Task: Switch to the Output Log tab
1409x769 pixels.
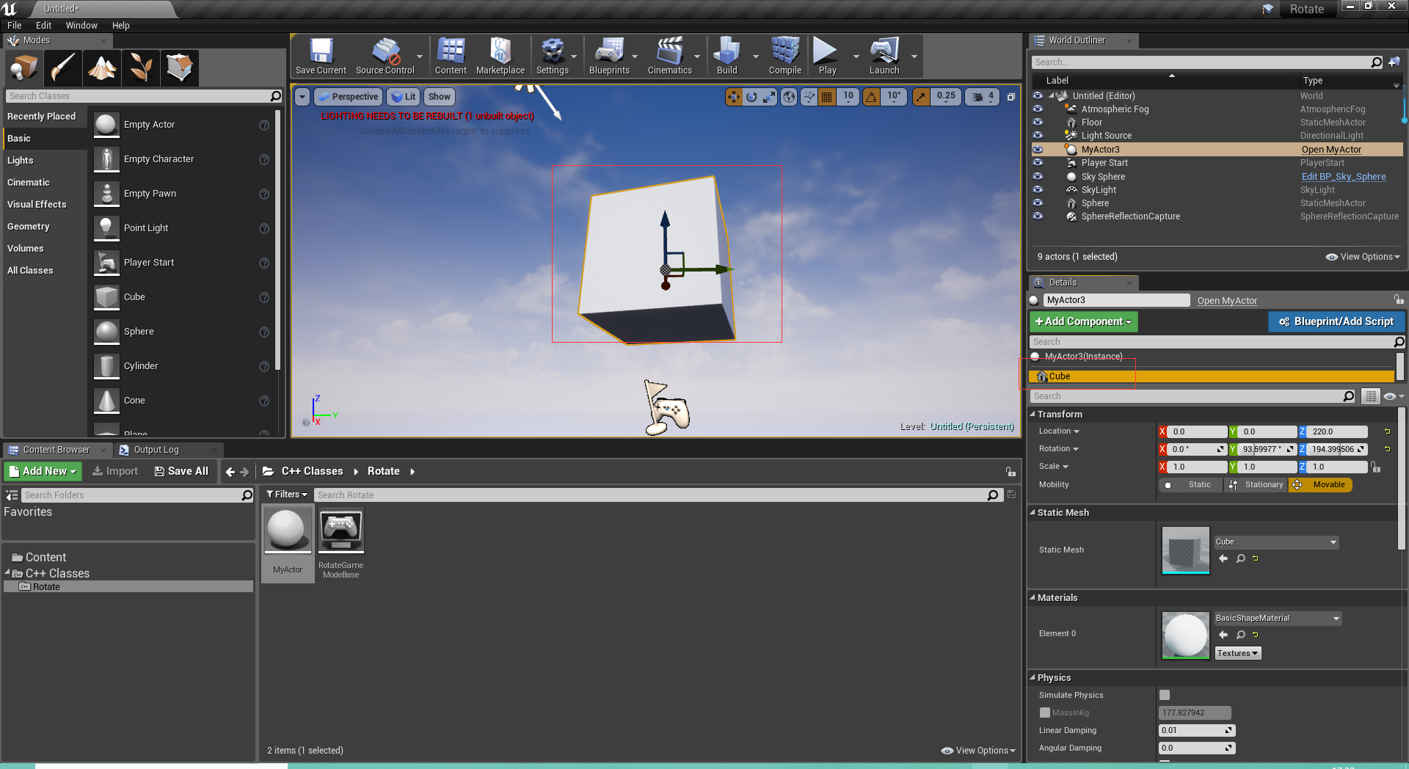Action: pos(155,449)
